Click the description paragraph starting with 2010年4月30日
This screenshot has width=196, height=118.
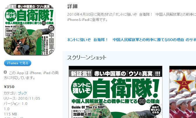tap(132, 15)
